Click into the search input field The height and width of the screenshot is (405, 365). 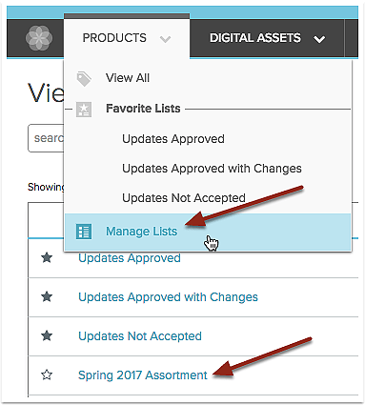click(46, 138)
